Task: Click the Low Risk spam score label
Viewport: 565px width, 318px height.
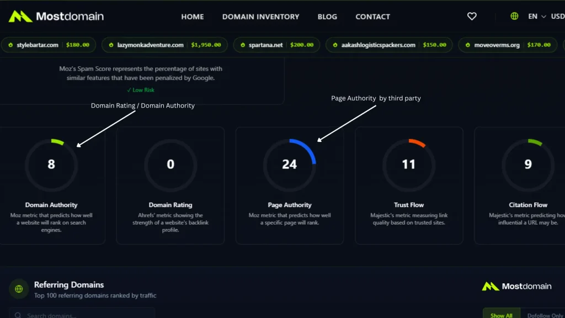Action: (141, 90)
